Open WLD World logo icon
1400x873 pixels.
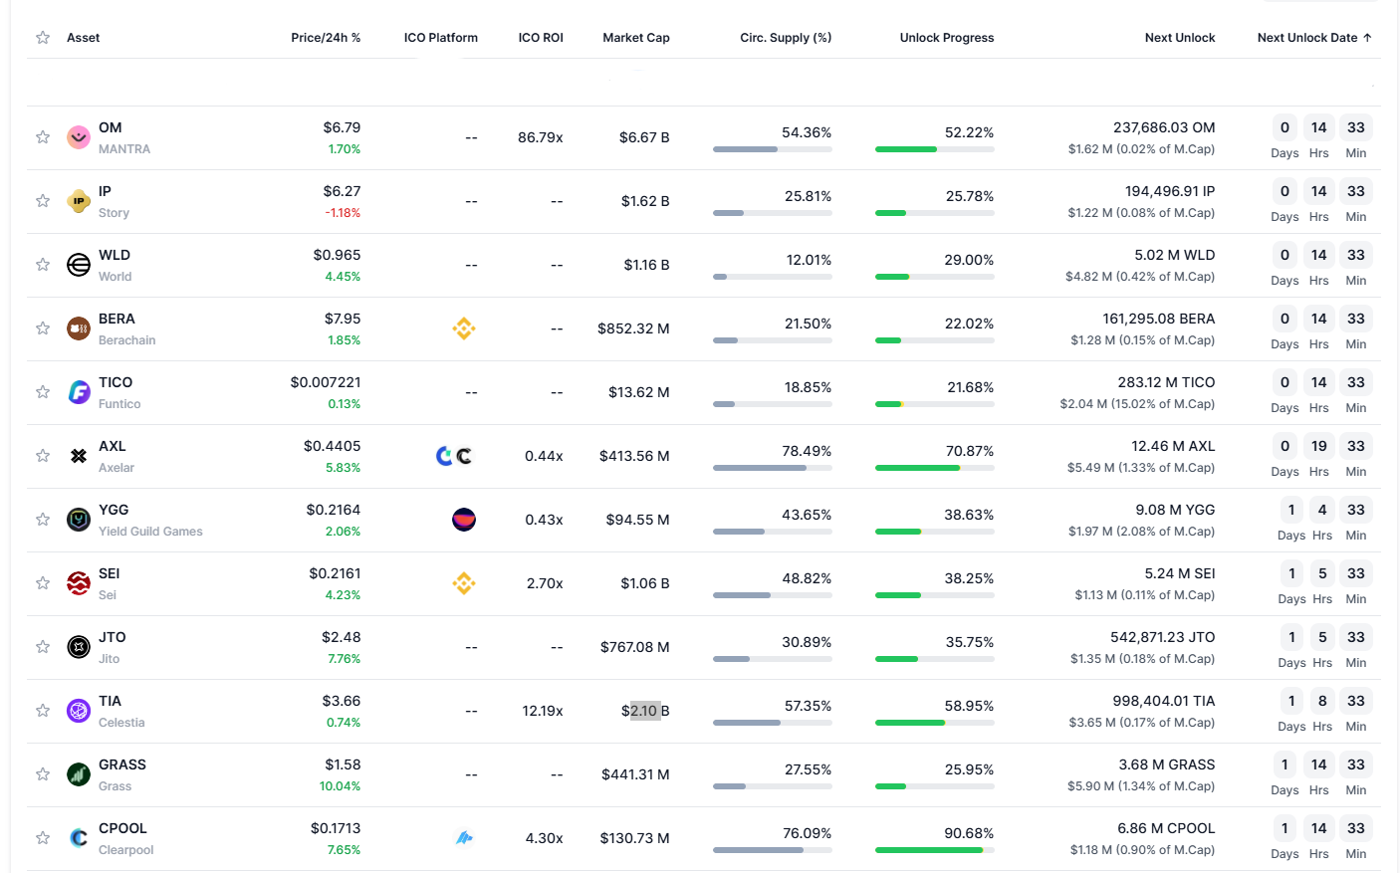(x=79, y=265)
